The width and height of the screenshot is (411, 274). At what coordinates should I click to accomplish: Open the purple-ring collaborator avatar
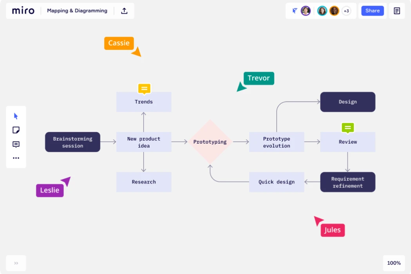click(x=306, y=11)
